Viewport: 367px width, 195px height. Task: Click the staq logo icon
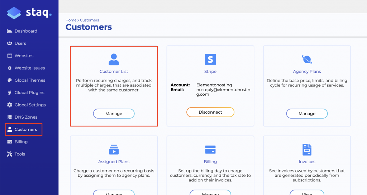coord(14,13)
